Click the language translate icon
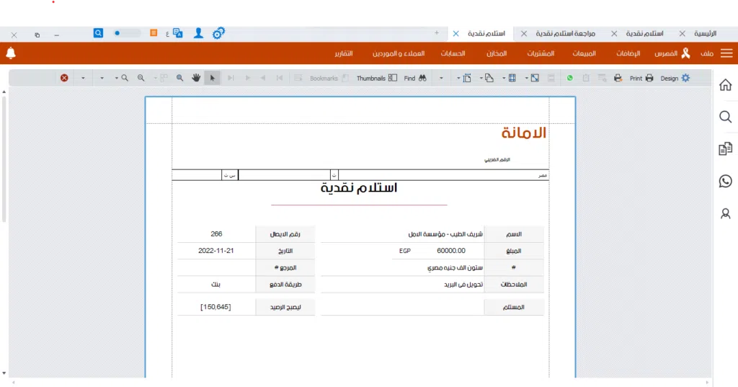Viewport: 738px width, 387px height. click(177, 33)
